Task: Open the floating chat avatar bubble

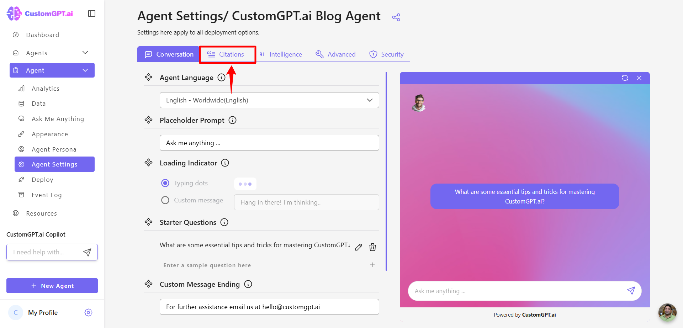Action: click(x=667, y=312)
